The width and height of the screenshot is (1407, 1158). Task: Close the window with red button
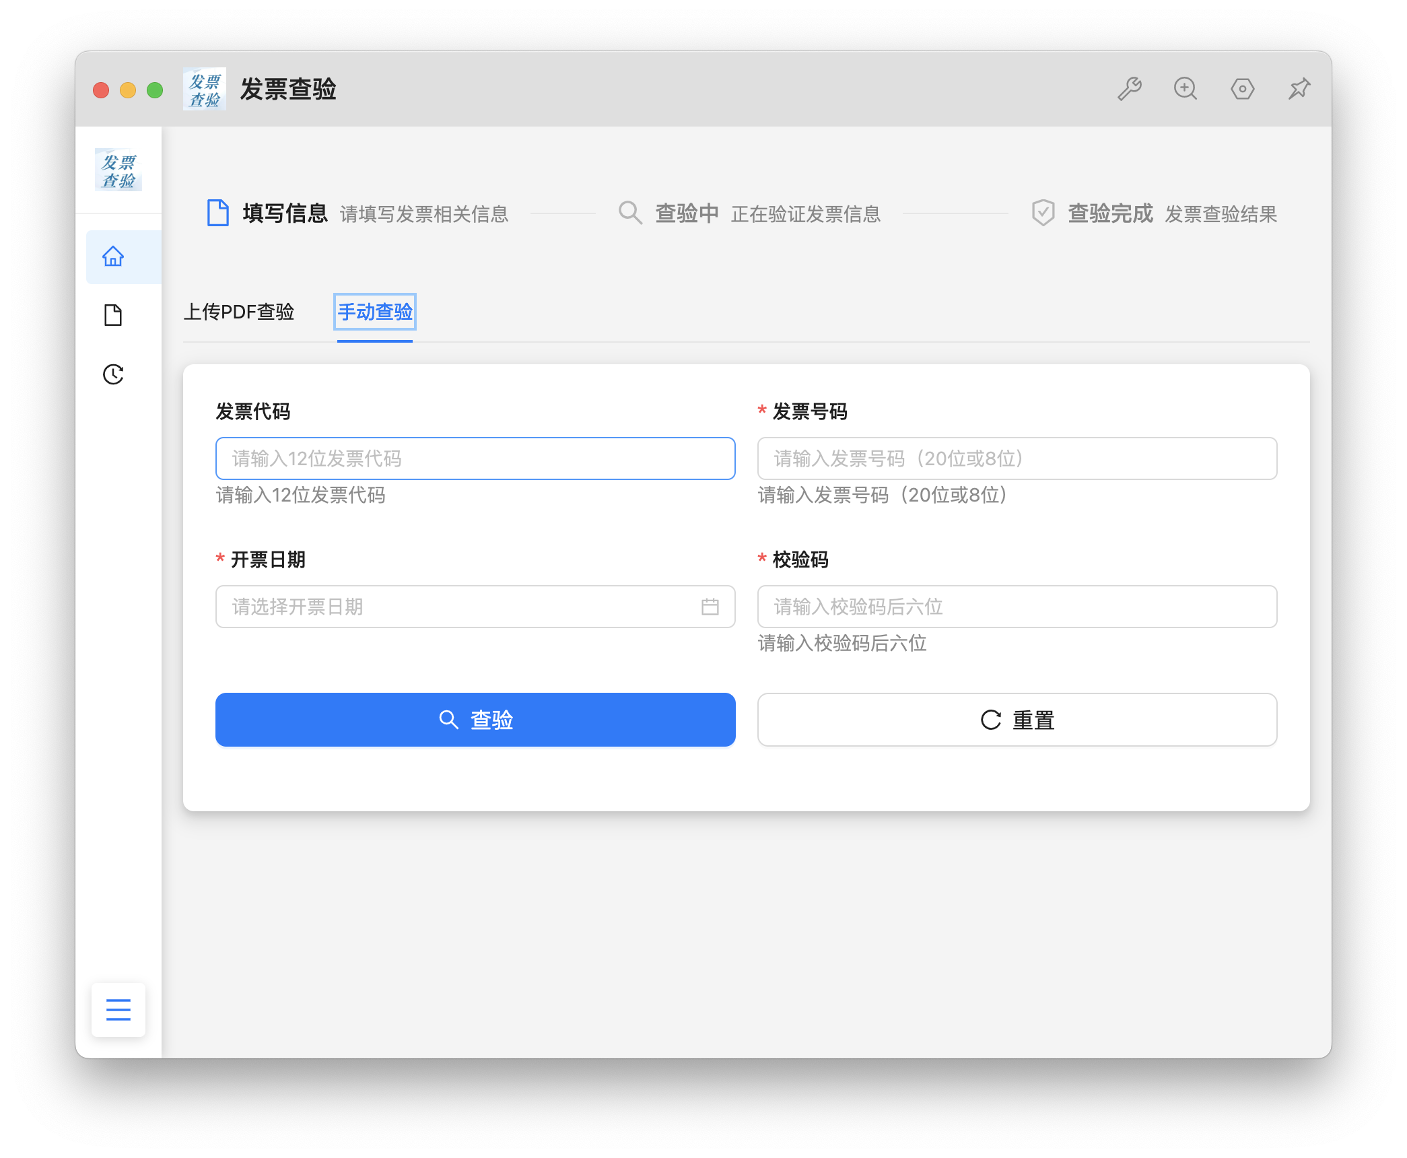[101, 90]
